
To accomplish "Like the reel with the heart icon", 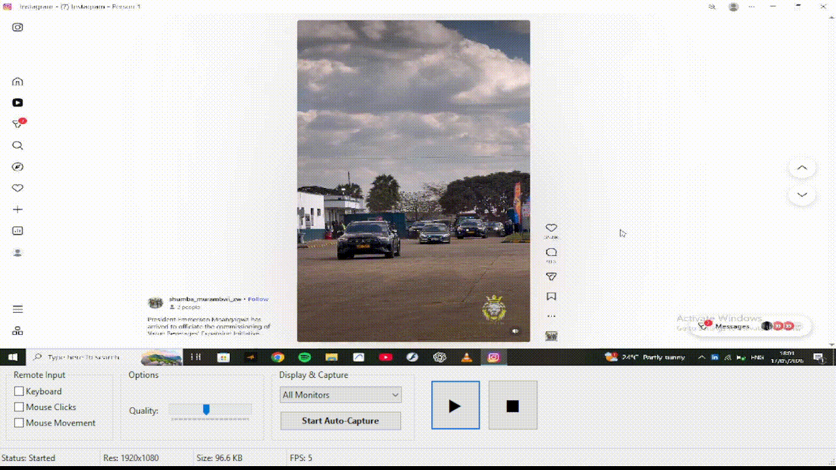I will coord(551,228).
